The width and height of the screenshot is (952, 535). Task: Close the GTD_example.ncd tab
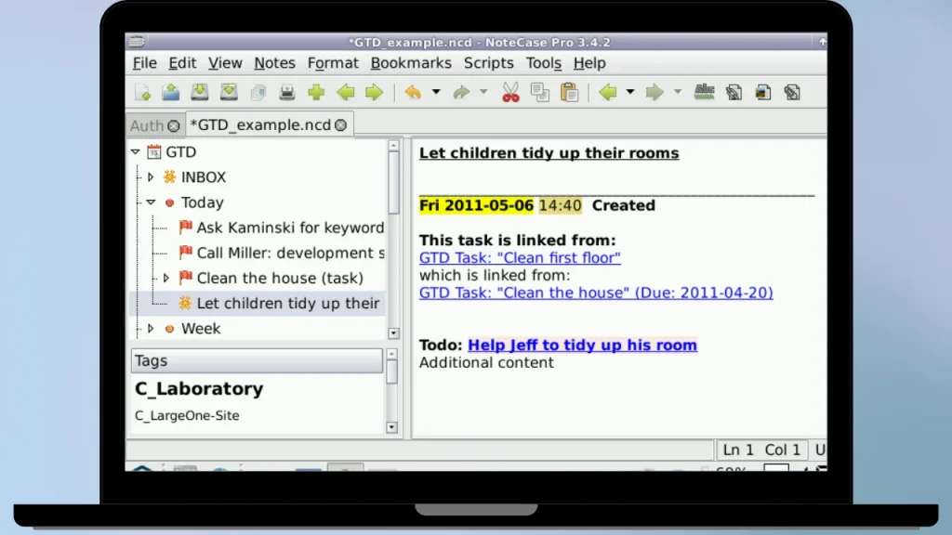[340, 125]
